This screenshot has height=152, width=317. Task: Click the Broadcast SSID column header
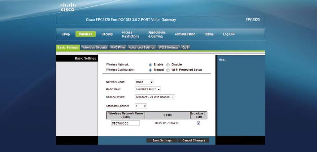tap(199, 115)
